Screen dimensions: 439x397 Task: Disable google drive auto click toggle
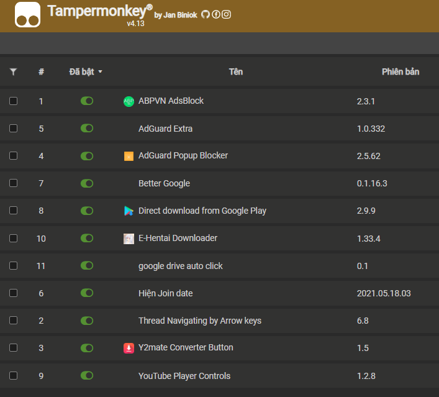87,266
